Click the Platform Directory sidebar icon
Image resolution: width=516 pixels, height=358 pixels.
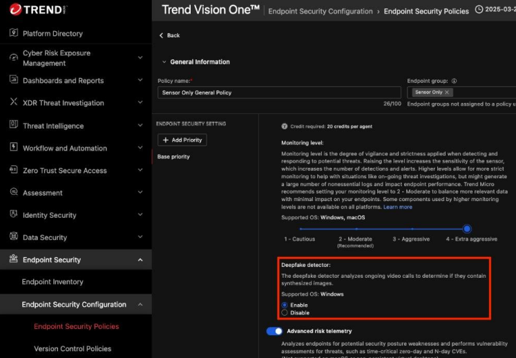click(x=13, y=33)
